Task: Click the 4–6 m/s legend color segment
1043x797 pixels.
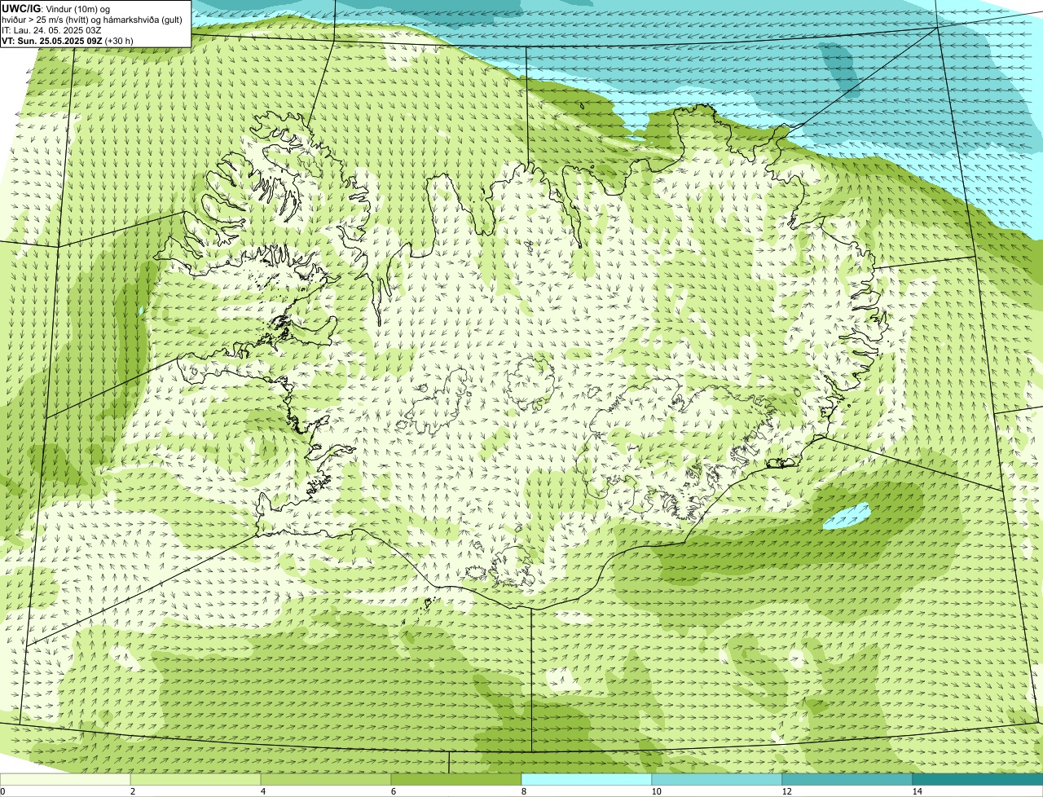Action: coord(326,779)
